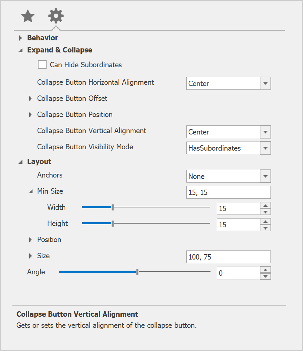303x351 pixels.
Task: Increase Width with the up arrow
Action: click(265, 205)
